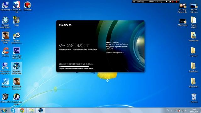Select the Игровой центр@Mail.Ru shortcut
This screenshot has height=113, width=201.
[5, 22]
